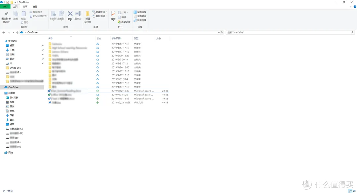Switch to details view icon in status bar
Image resolution: width=357 pixels, height=193 pixels.
350,191
